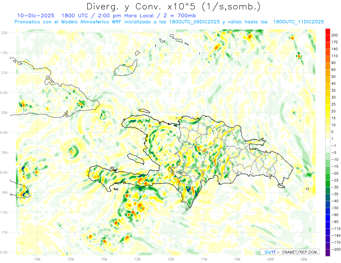This screenshot has height=263, width=341.
Task: Click the '6.5N' latitude axis label
Action: coord(4,253)
